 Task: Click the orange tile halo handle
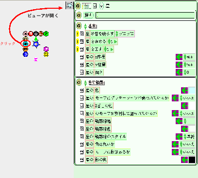[x=25, y=49]
